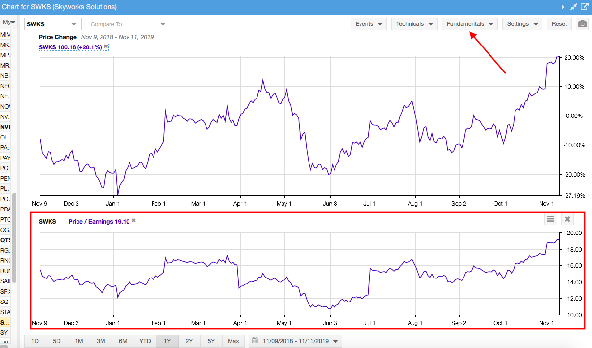Open the Compare To combo box
Viewport: 592px width, 348px height.
point(129,24)
